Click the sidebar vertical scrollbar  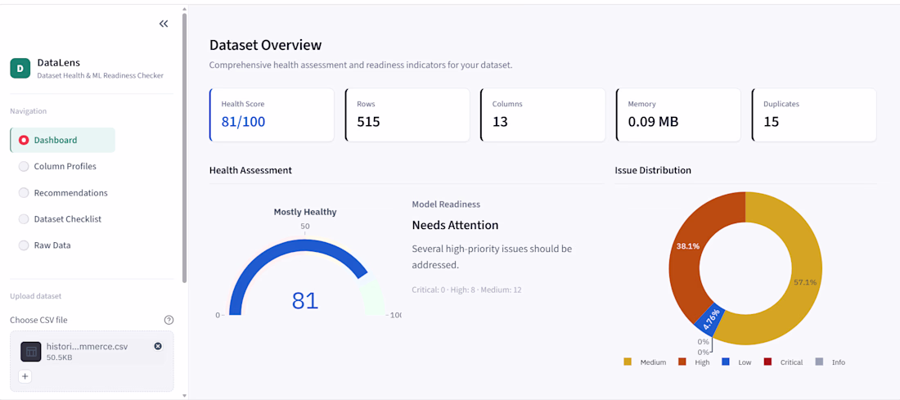click(x=184, y=147)
